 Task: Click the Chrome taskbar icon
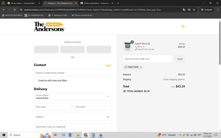pos(86,135)
